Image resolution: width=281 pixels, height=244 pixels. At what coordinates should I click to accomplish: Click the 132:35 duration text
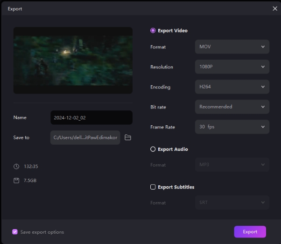coord(31,166)
